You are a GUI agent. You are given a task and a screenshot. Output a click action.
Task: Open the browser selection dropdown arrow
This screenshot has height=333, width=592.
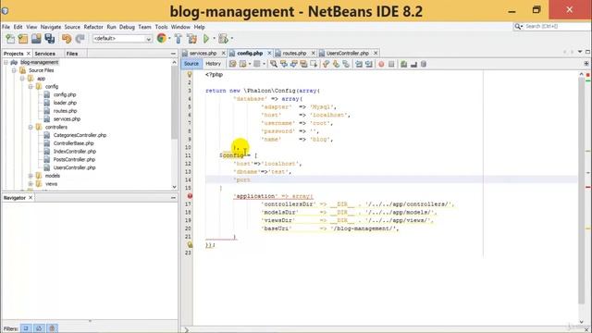(x=169, y=39)
